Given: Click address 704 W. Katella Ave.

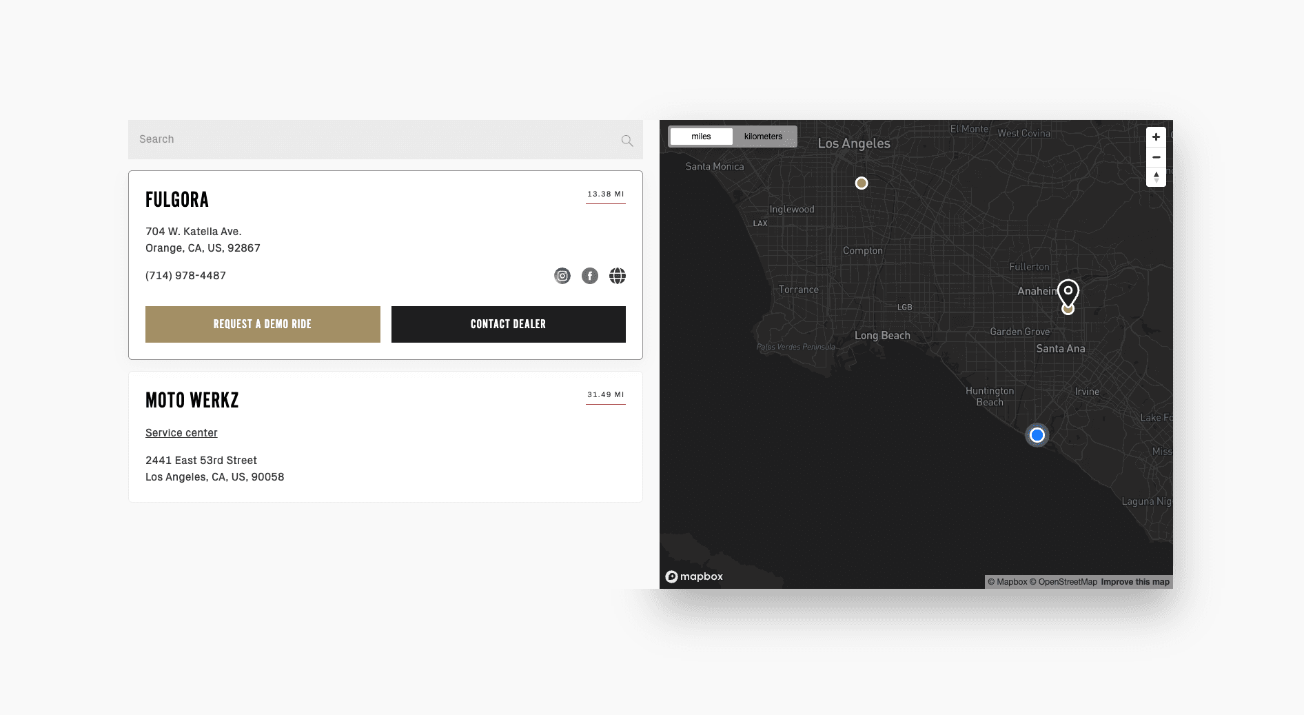Looking at the screenshot, I should pyautogui.click(x=194, y=232).
